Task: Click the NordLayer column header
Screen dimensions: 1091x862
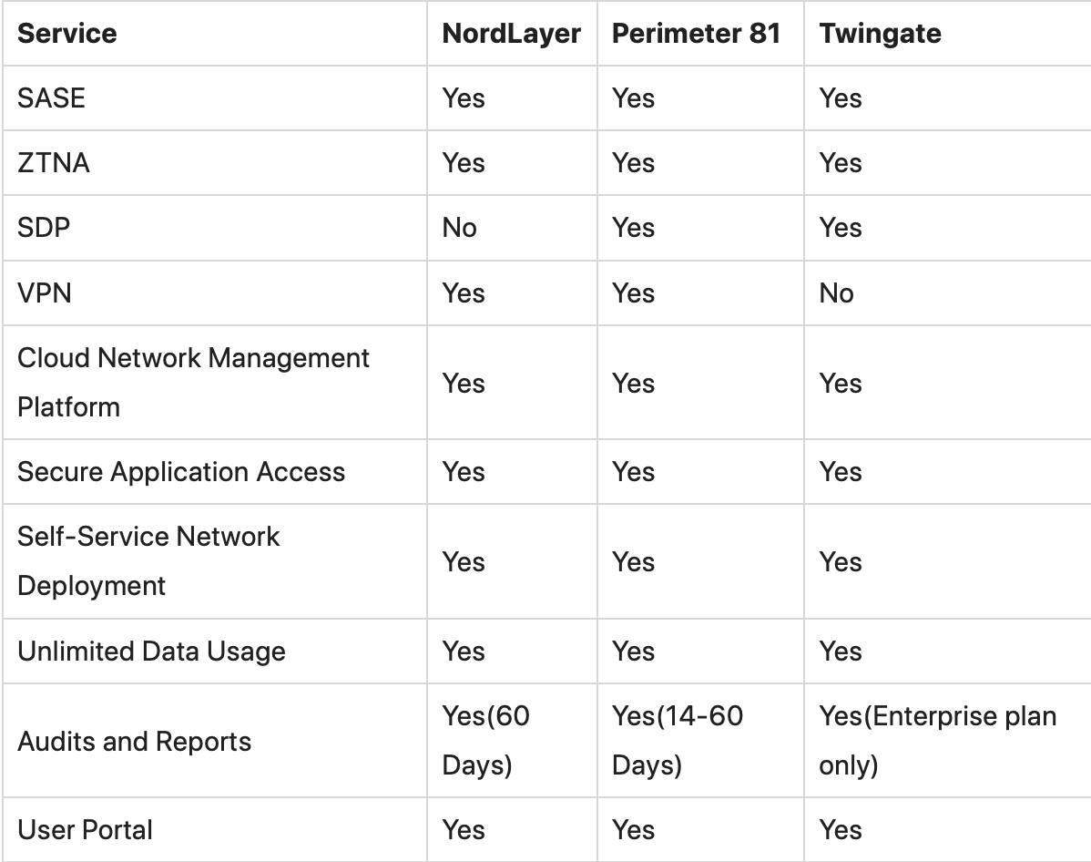Action: [511, 34]
